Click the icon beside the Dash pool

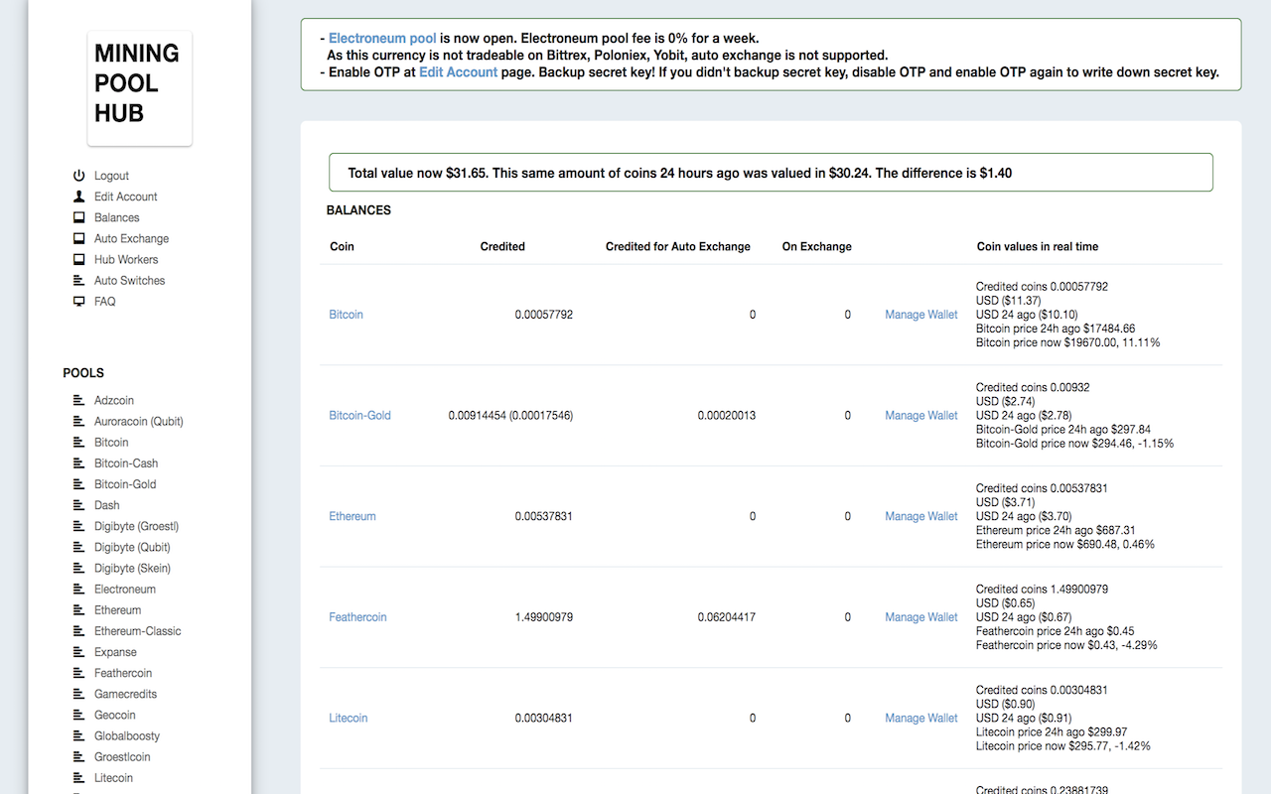coord(79,505)
